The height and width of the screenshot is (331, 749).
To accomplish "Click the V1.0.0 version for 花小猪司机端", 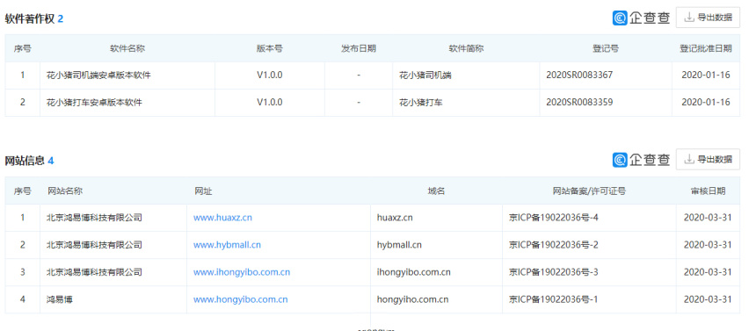I will point(269,75).
